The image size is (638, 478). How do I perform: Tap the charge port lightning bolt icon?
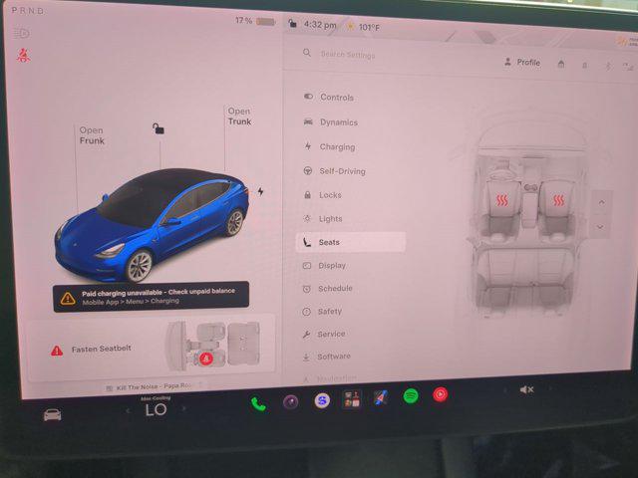click(260, 191)
